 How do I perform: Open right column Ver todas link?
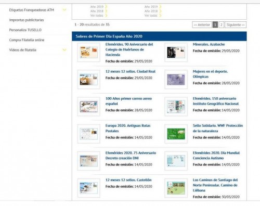[x=151, y=16]
